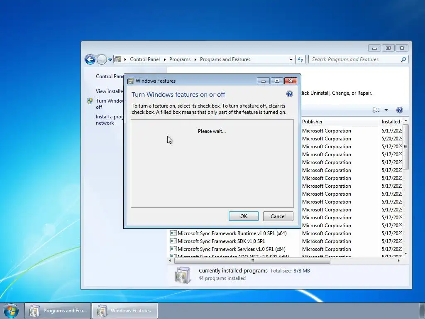Select Programs in the breadcrumb
The height and width of the screenshot is (319, 425).
click(x=180, y=59)
